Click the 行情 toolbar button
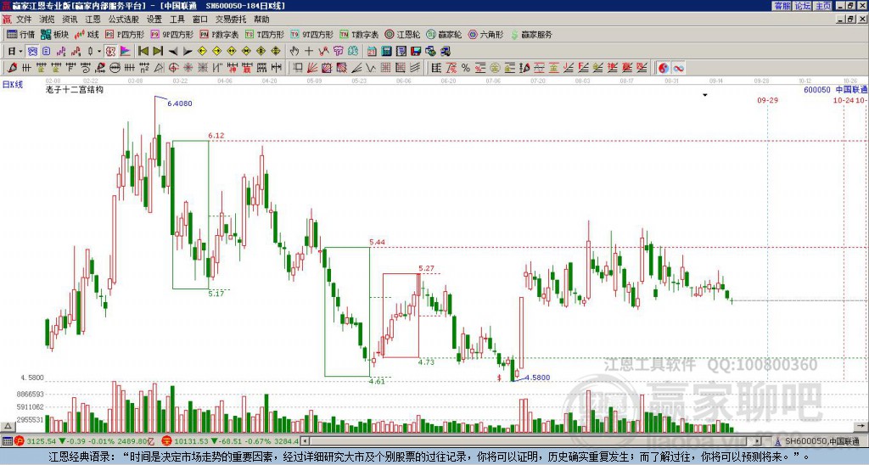Screen dimensions: 869x465 click(21, 34)
